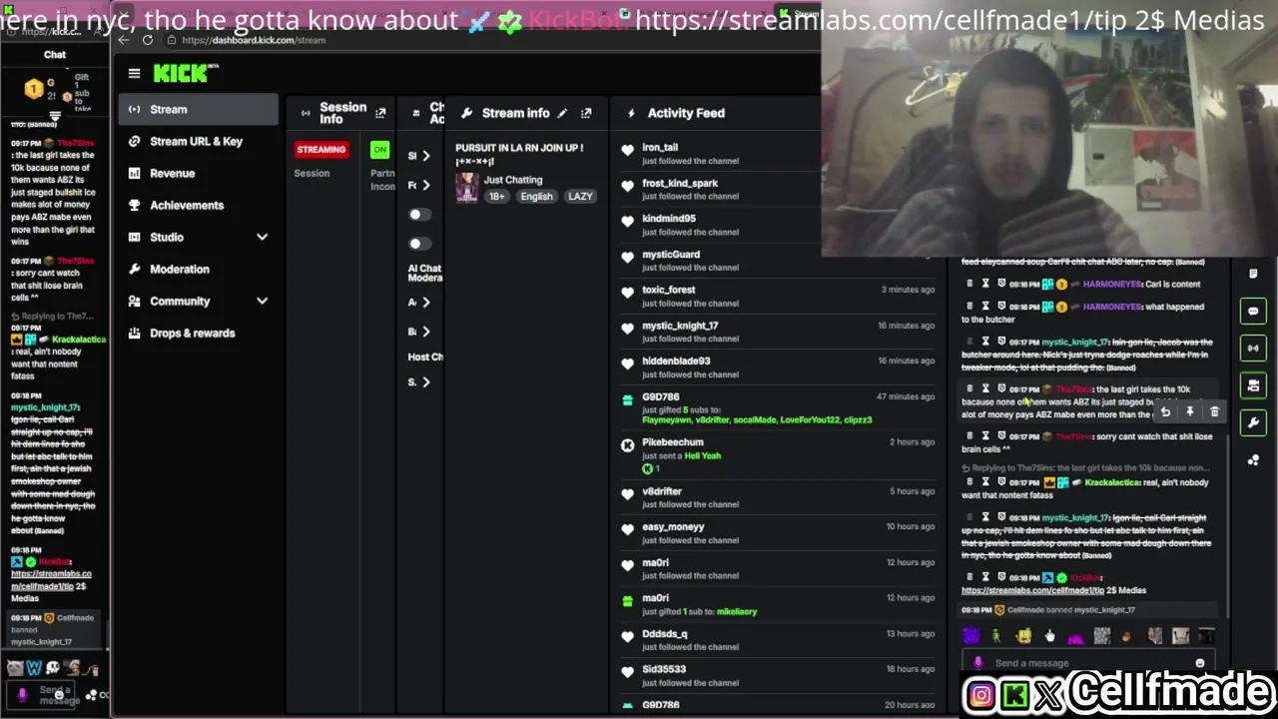Expand the 'A' AI moderation row

click(425, 303)
